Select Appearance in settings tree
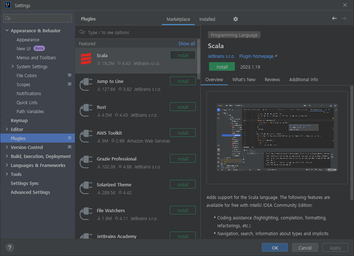 (x=28, y=39)
